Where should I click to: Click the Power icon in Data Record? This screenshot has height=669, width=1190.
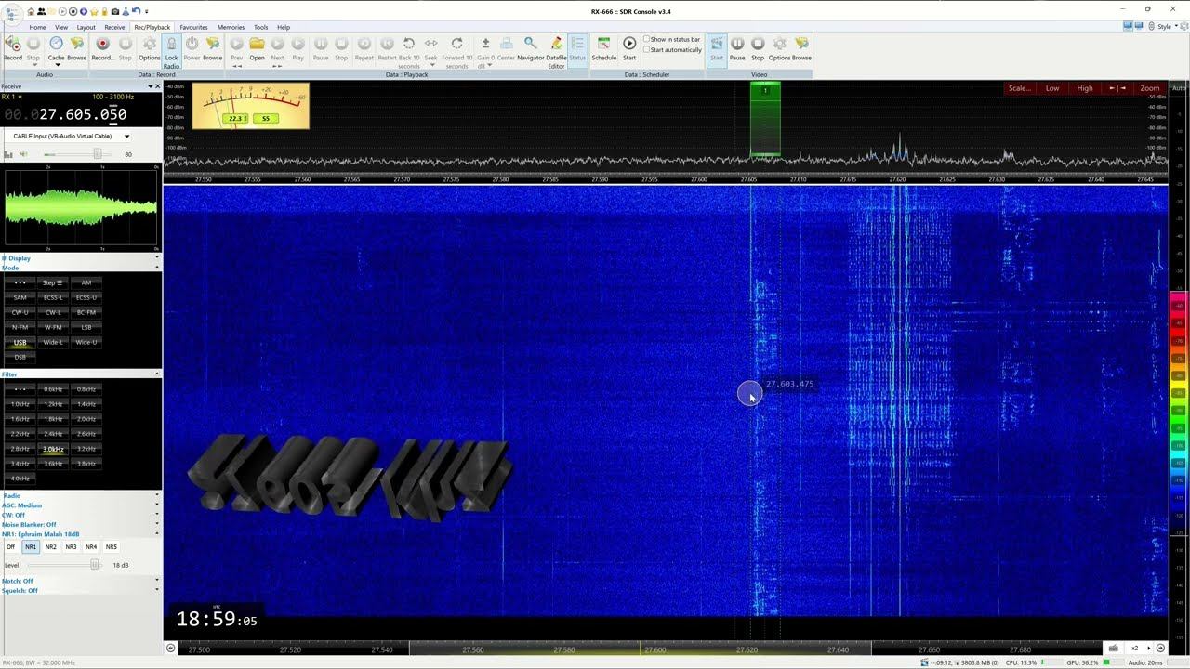click(192, 47)
